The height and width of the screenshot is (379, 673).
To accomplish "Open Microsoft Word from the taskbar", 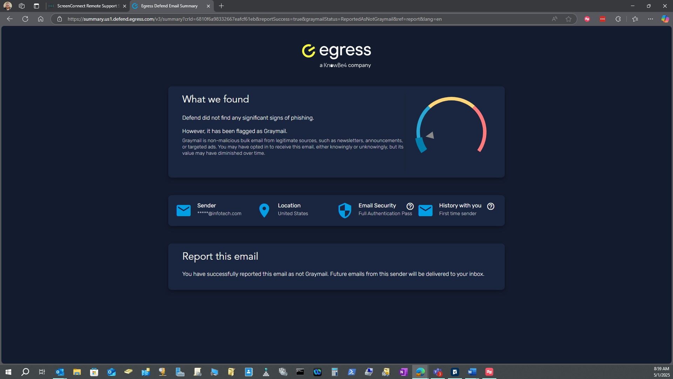I will click(472, 372).
